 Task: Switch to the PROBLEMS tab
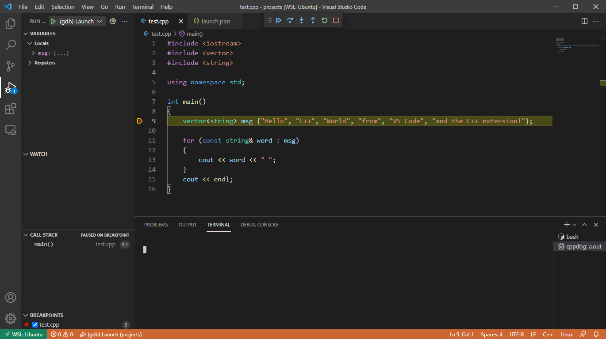156,225
